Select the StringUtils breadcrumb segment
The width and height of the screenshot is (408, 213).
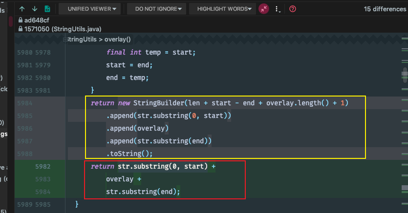[82, 39]
